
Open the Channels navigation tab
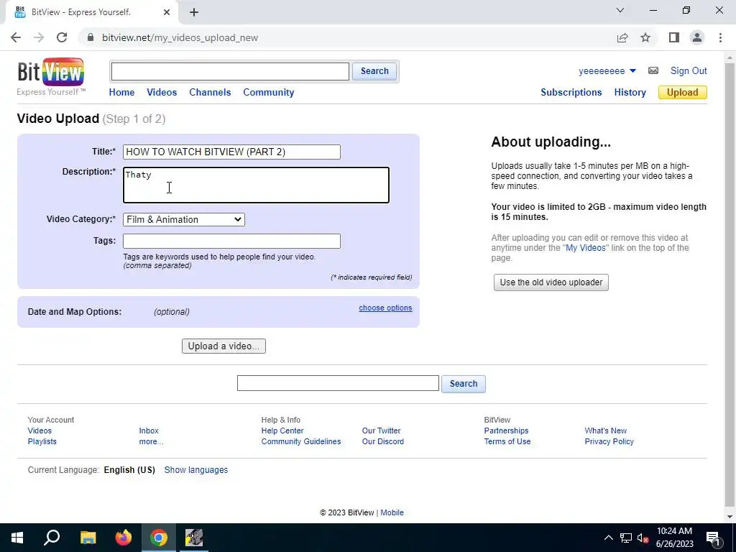coord(210,93)
